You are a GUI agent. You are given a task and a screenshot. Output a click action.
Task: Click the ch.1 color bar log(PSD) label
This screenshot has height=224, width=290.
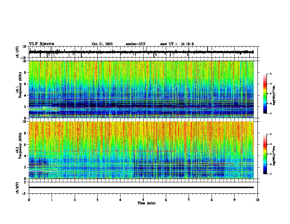274,96
